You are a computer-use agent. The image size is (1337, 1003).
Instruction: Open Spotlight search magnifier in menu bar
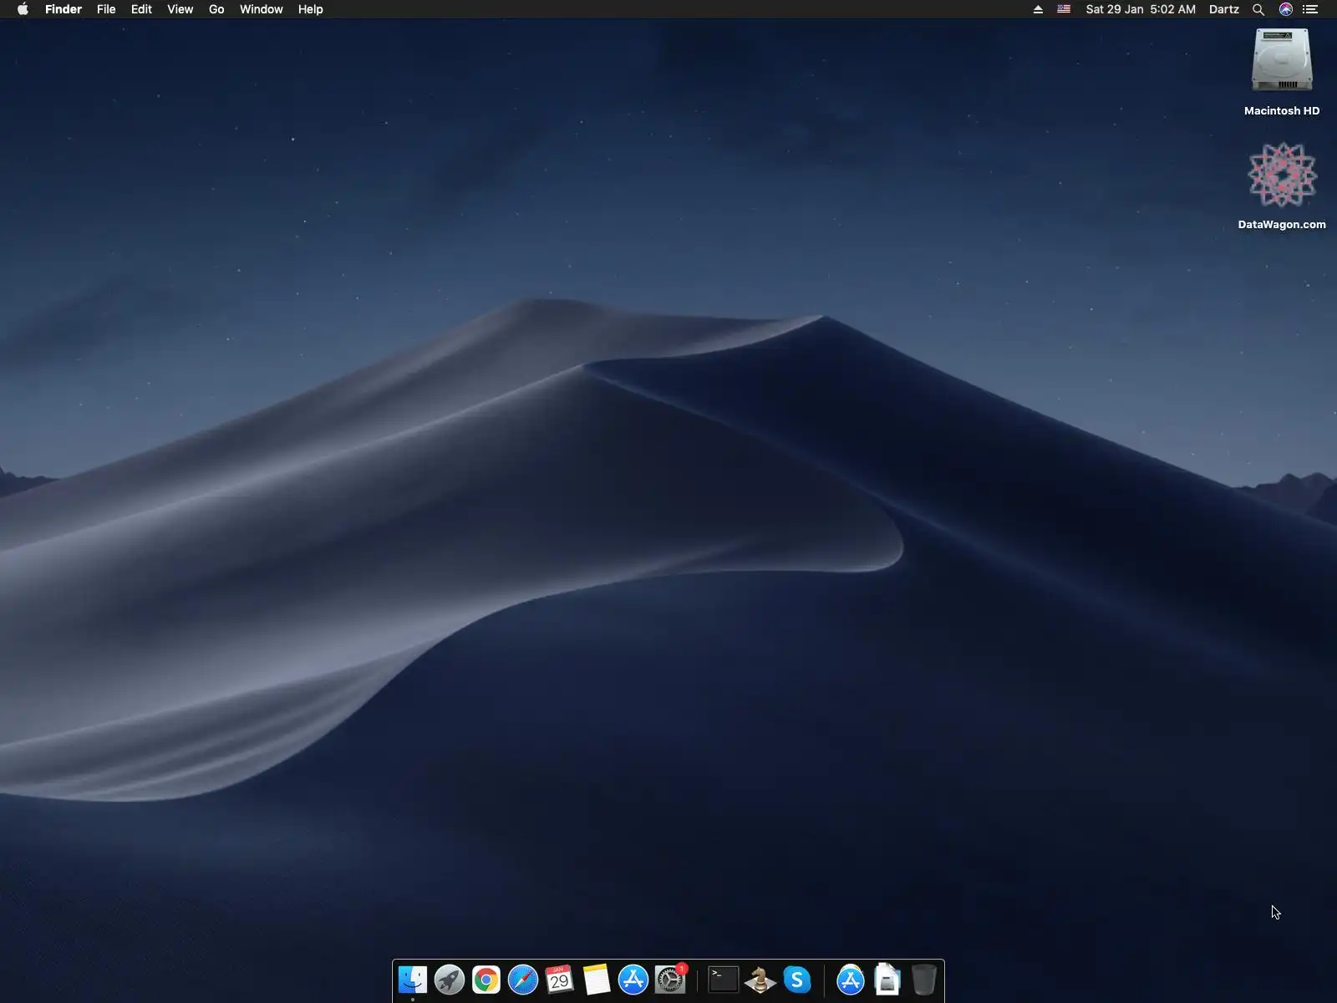(1258, 9)
